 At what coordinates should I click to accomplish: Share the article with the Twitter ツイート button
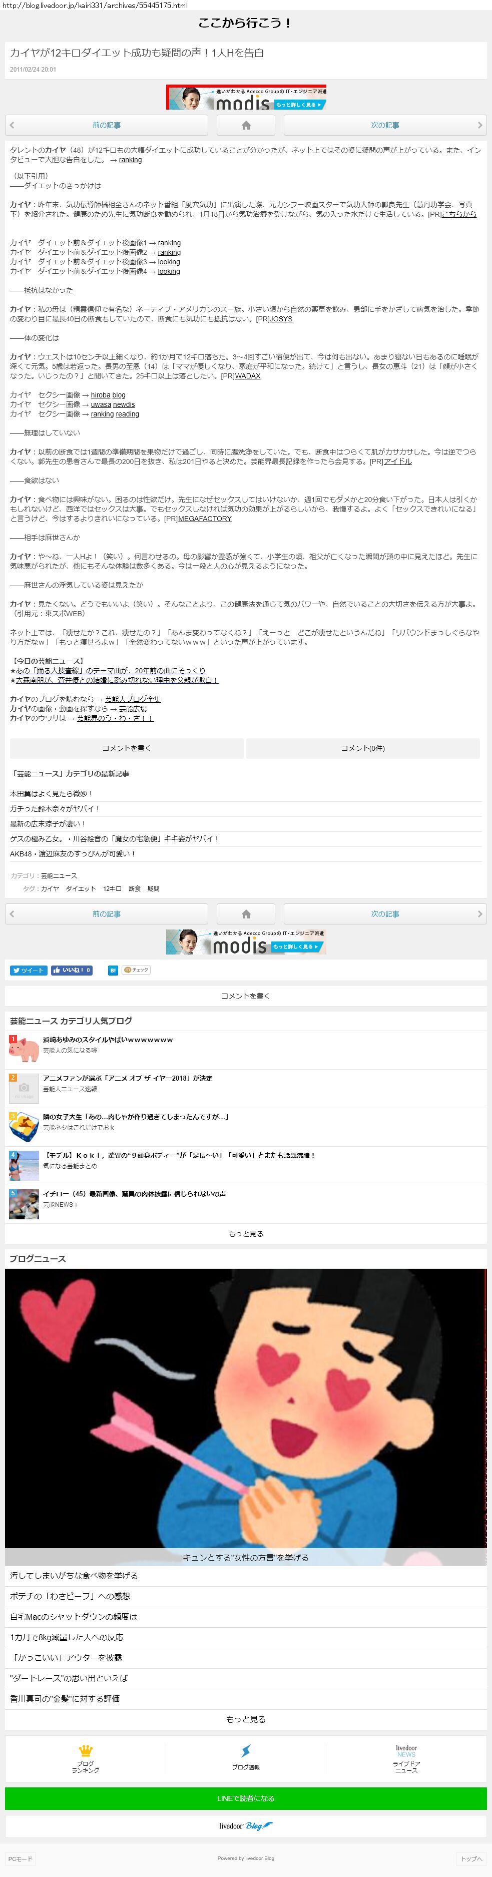29,970
